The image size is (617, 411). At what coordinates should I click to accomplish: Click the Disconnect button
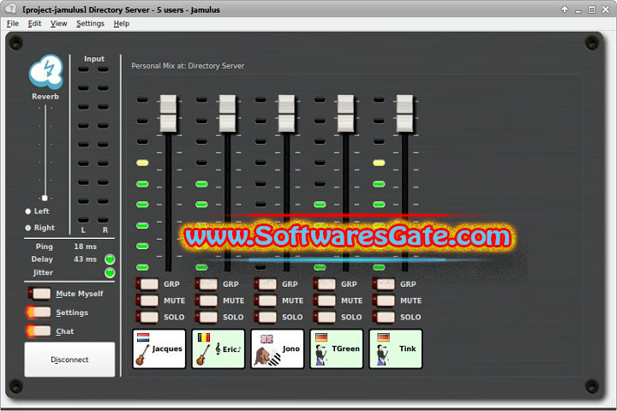coord(69,360)
